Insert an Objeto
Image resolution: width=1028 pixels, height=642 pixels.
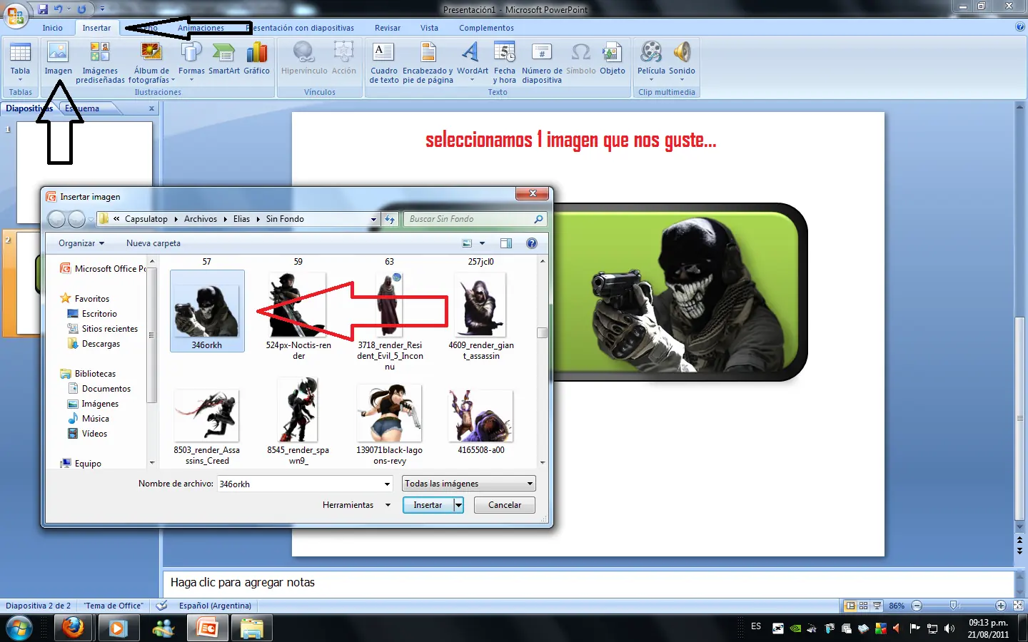click(613, 58)
